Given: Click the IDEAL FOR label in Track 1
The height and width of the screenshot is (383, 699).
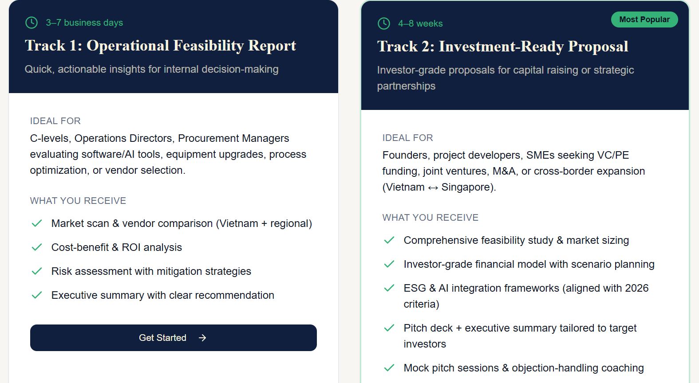Looking at the screenshot, I should tap(55, 121).
